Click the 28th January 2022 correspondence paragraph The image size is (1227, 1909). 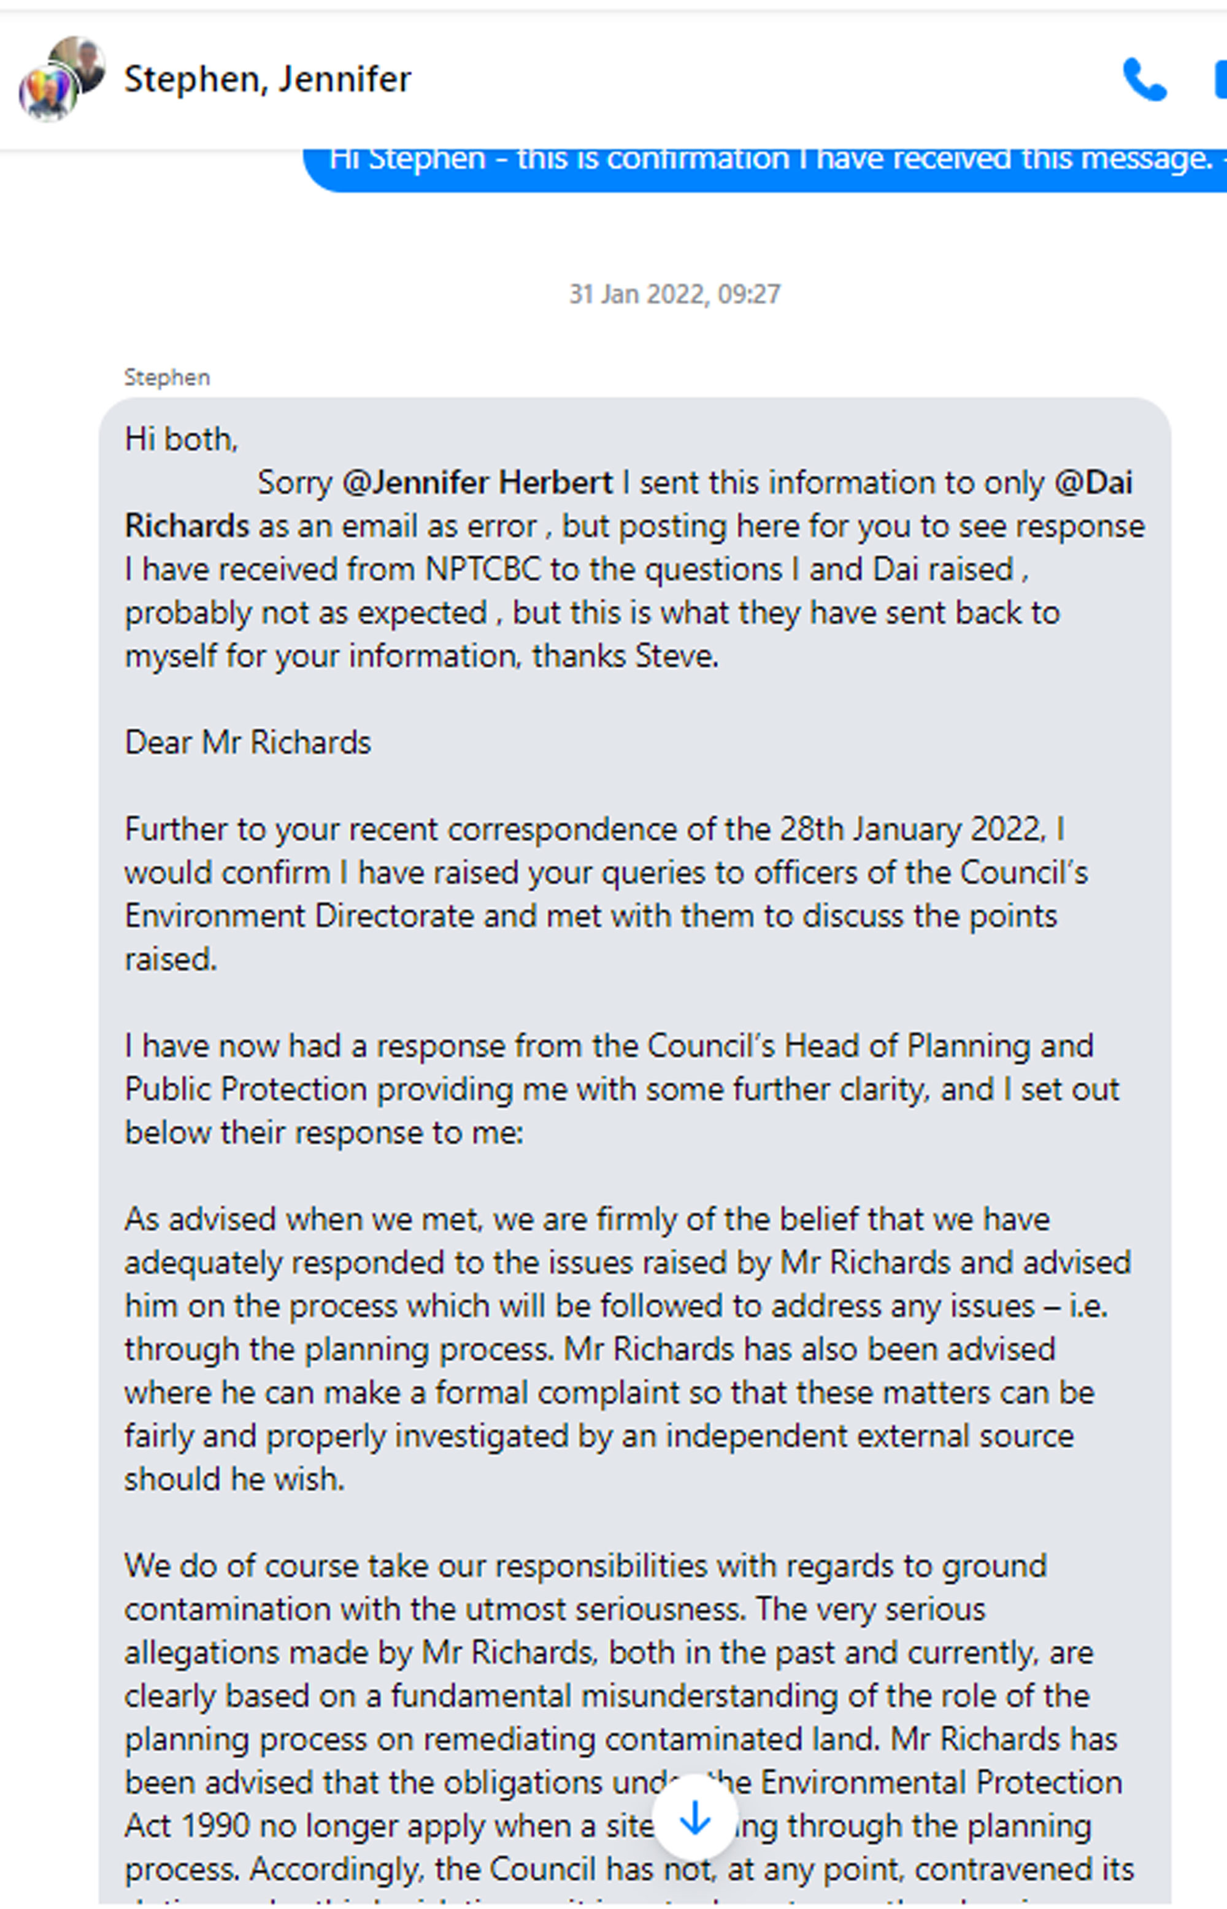(x=606, y=894)
